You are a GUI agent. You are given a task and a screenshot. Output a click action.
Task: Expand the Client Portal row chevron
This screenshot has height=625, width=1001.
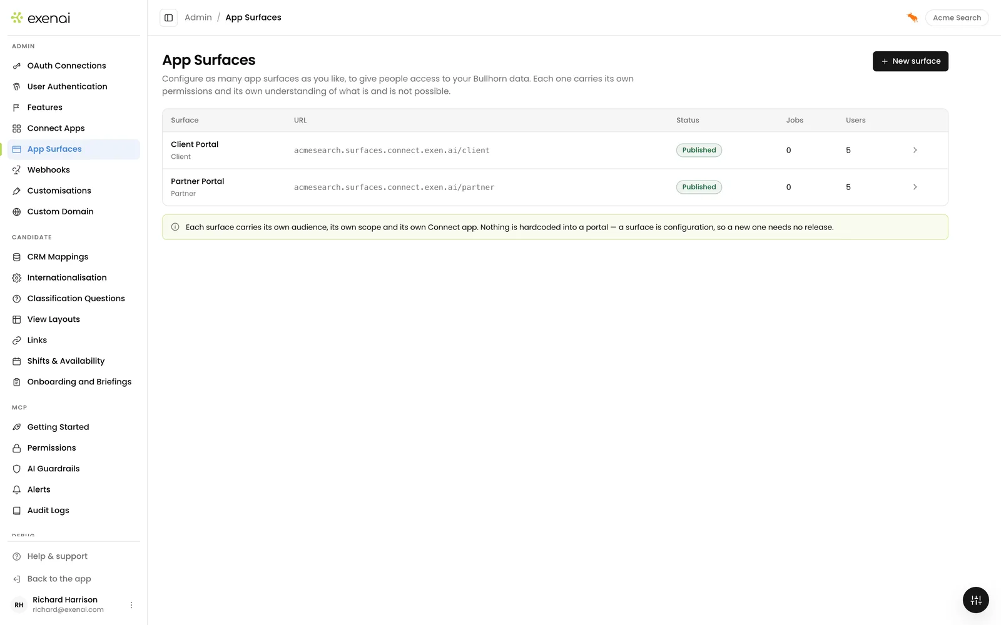pyautogui.click(x=915, y=150)
